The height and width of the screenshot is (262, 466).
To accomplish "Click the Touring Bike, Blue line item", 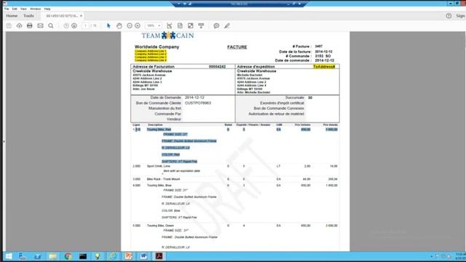I will 159,186.
